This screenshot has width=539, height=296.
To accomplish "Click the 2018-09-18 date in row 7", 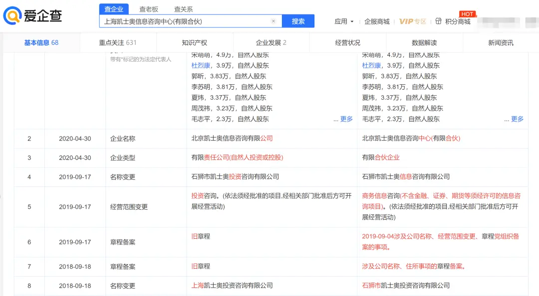I will point(75,267).
